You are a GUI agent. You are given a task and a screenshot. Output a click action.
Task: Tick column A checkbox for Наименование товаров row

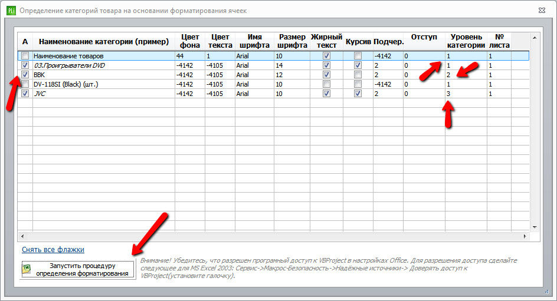(x=25, y=55)
